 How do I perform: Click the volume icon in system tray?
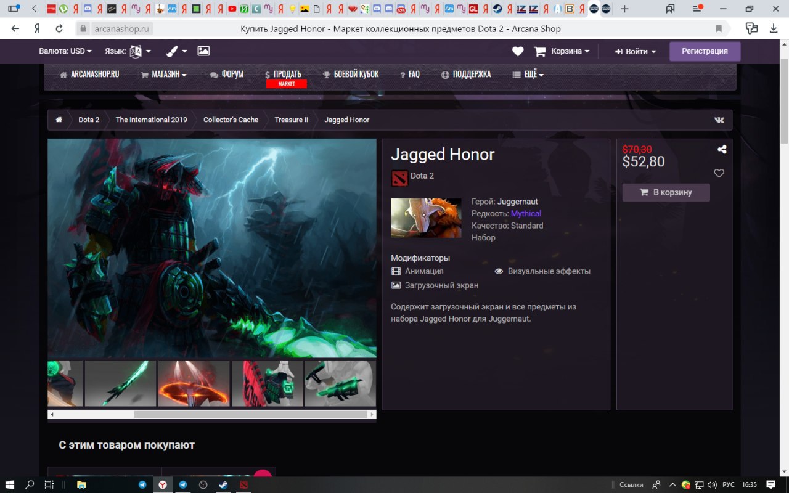[712, 485]
